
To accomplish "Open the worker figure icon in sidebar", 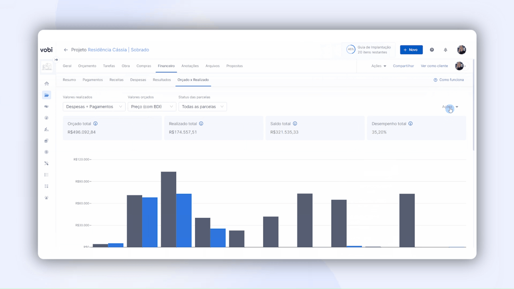I will pyautogui.click(x=47, y=129).
